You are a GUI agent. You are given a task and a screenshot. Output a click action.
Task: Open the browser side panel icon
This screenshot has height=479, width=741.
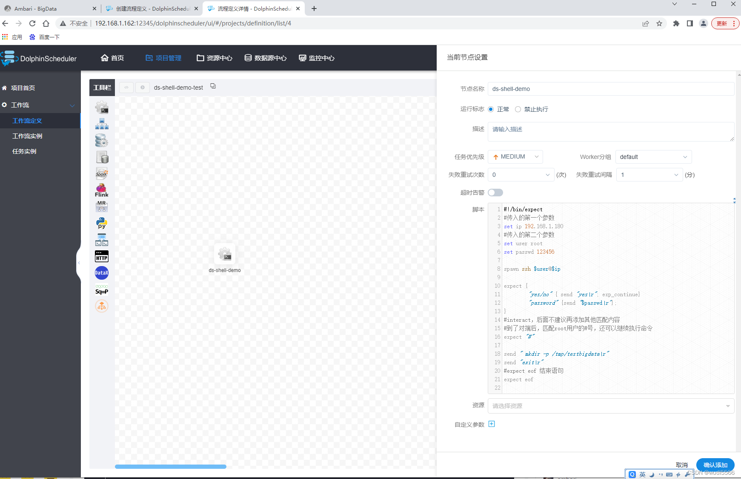click(690, 23)
